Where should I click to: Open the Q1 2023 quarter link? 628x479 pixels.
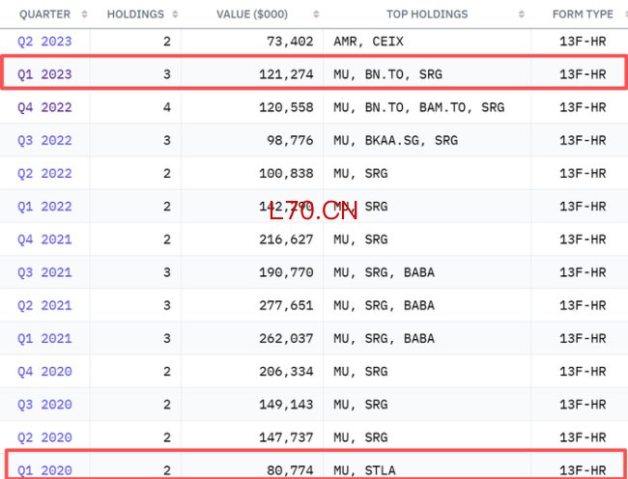coord(44,74)
